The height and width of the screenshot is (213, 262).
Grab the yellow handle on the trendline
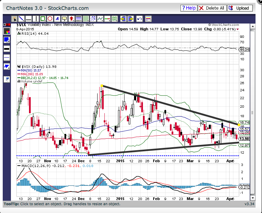[x=102, y=86]
